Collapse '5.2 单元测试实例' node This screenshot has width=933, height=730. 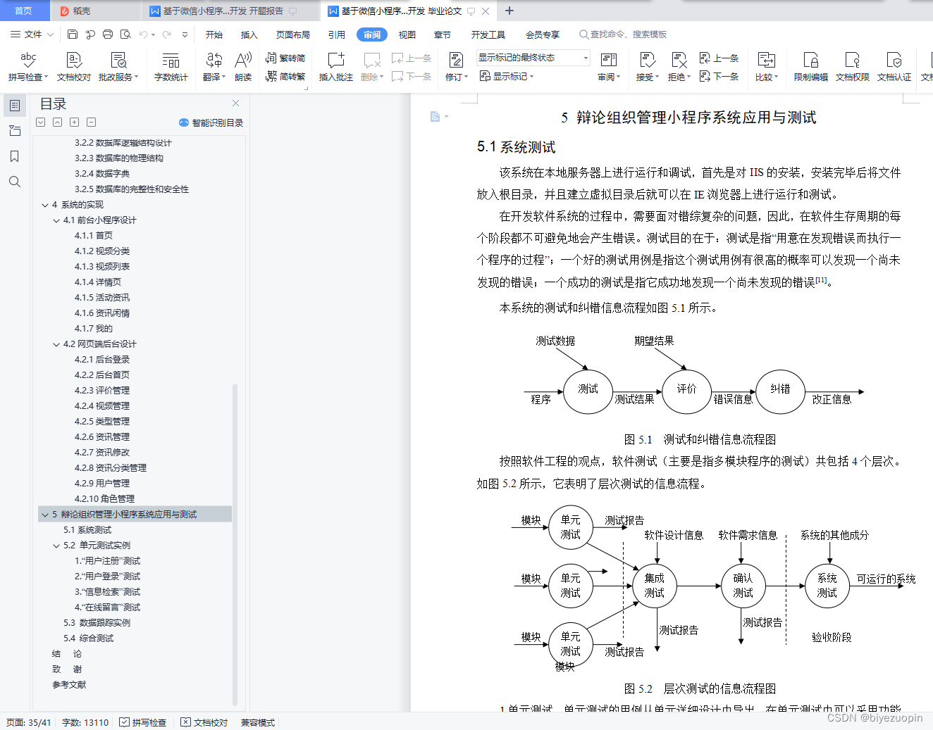56,546
